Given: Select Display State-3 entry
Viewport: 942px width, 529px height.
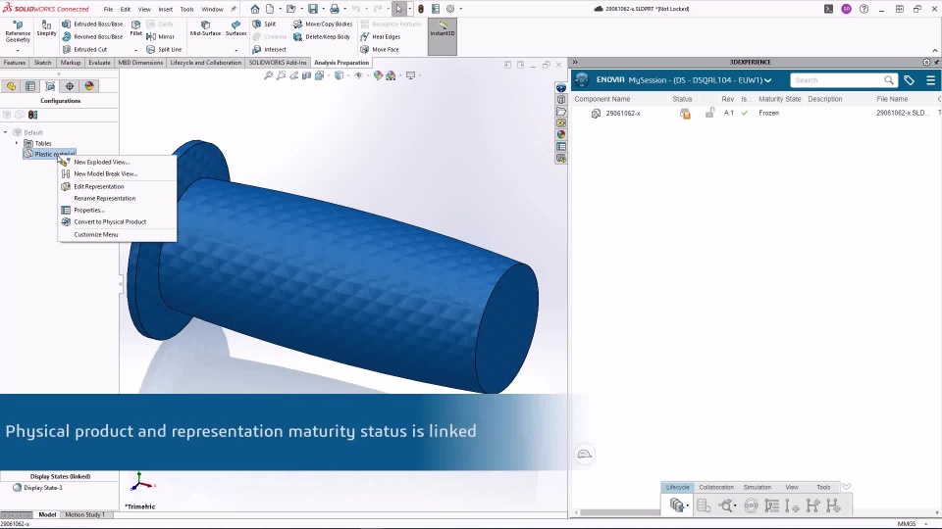Looking at the screenshot, I should tap(42, 488).
